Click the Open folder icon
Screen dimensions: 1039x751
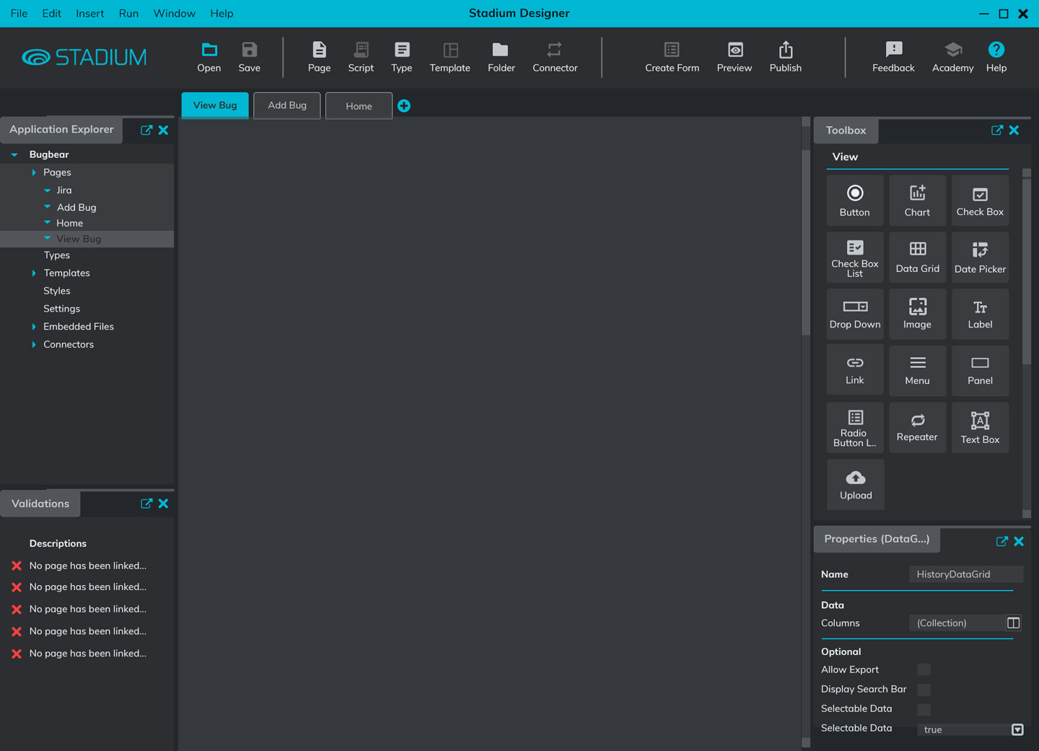pos(209,50)
